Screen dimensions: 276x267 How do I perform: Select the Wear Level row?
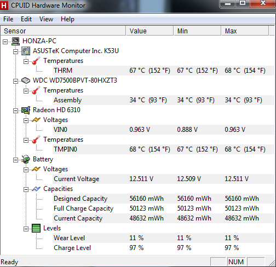coord(164,238)
